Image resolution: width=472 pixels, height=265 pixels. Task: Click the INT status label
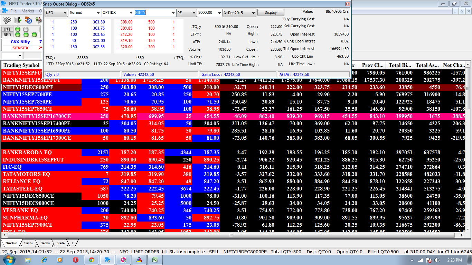pyautogui.click(x=7, y=29)
